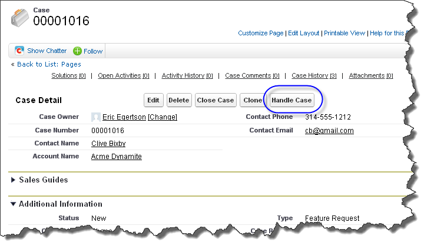Viewport: 424px width, 242px height.
Task: Open Edit Layout link
Action: (303, 33)
